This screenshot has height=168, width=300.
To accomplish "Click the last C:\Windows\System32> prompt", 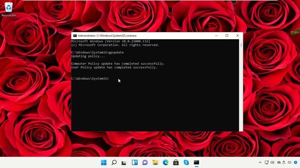I will coord(90,78).
